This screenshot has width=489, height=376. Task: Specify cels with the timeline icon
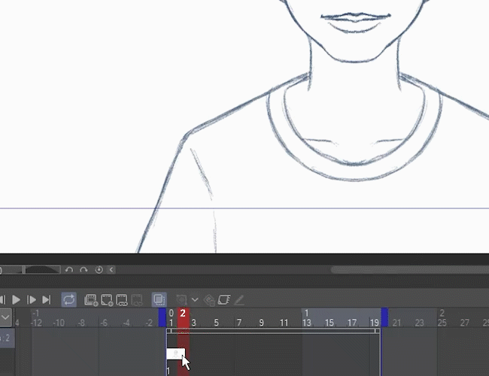tap(122, 300)
